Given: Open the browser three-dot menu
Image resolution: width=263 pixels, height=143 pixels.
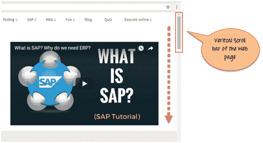Looking at the screenshot, I should 177,7.
